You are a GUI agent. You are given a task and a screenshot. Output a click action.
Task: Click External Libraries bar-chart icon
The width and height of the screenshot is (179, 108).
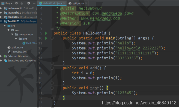(5, 56)
